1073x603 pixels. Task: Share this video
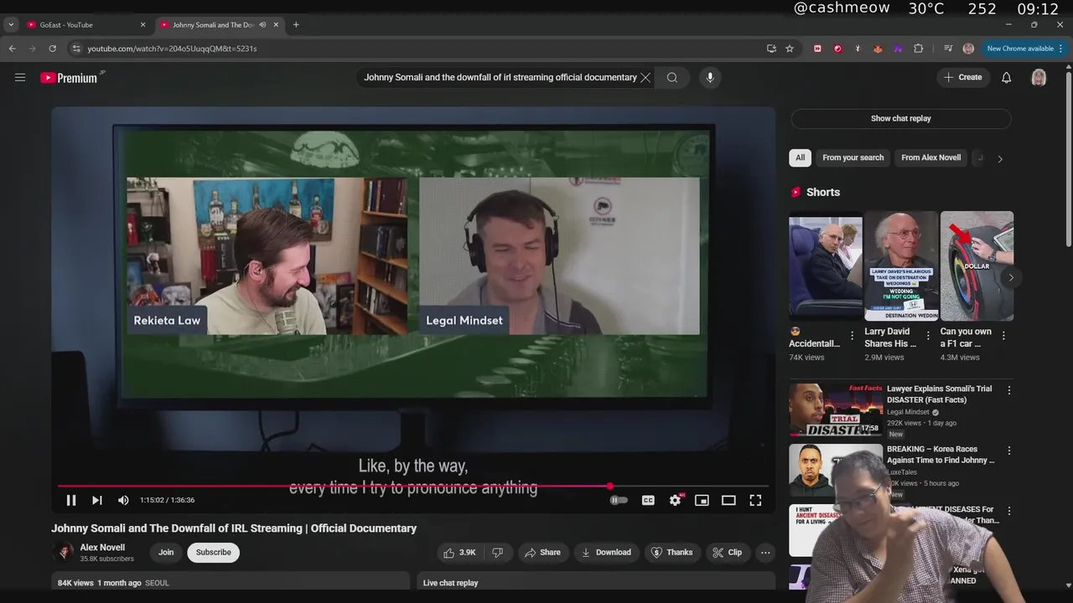click(542, 553)
